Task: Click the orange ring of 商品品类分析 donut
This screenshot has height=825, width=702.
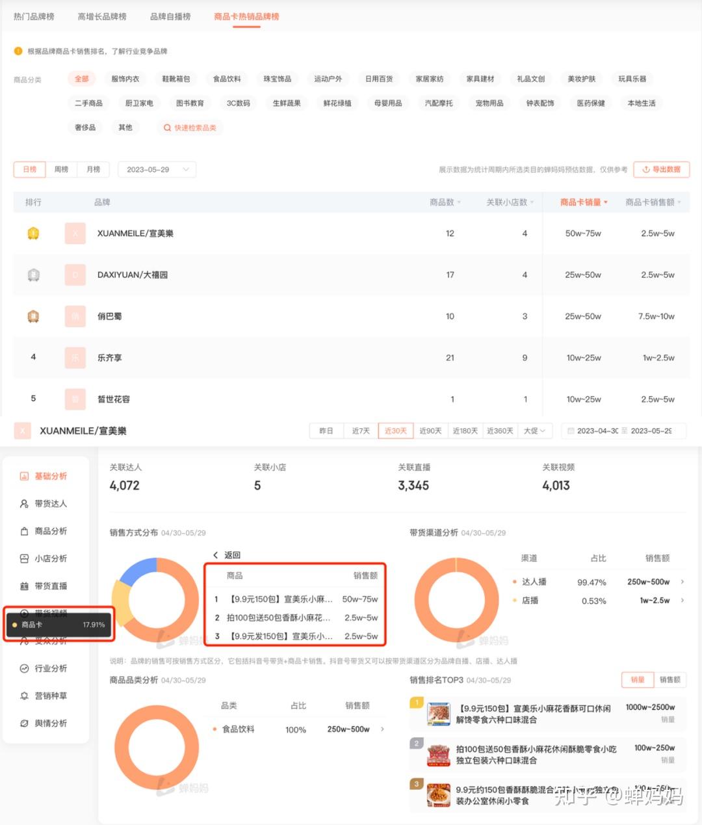Action: pyautogui.click(x=157, y=748)
